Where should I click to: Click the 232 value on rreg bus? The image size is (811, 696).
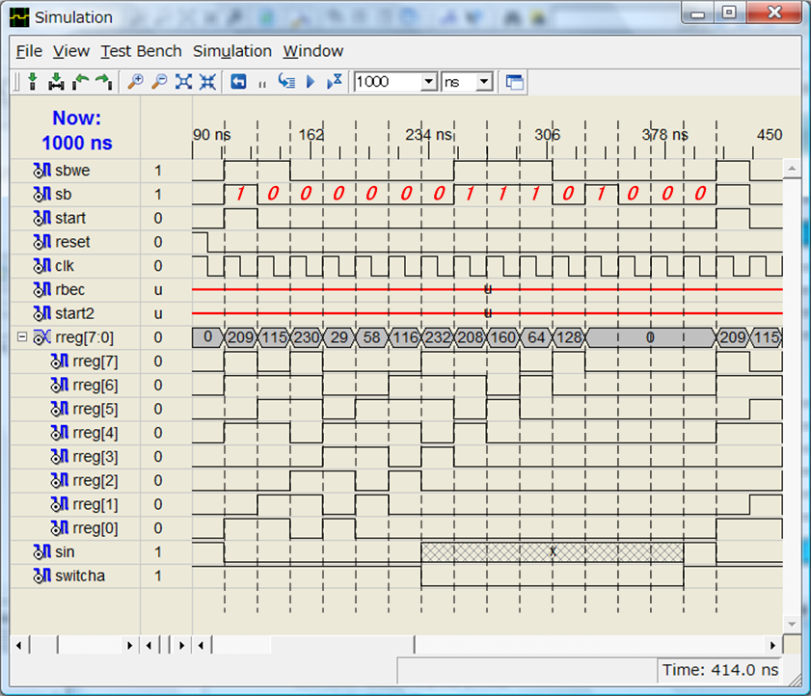tap(438, 337)
